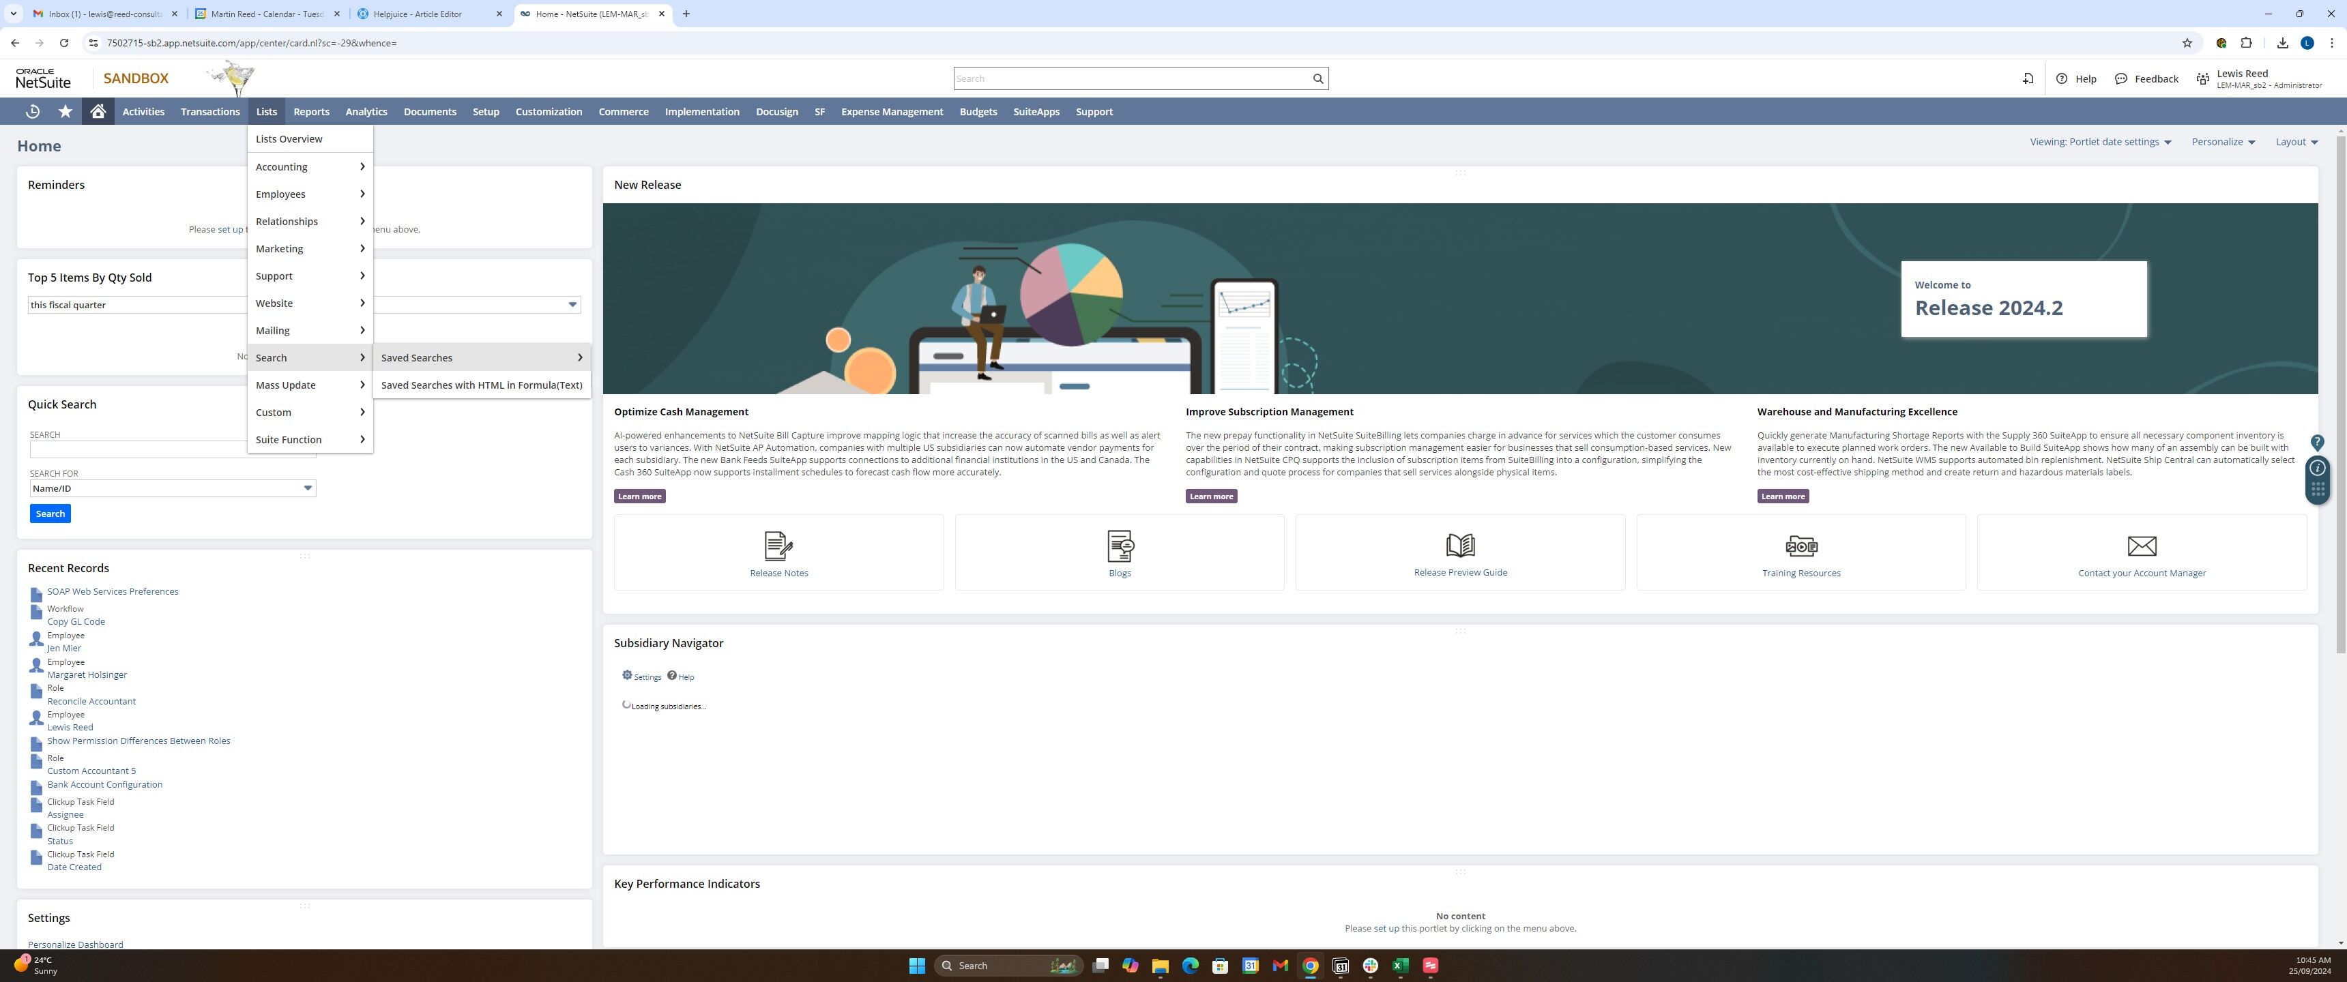Click the Recent Records clock icon
2347x982 pixels.
(x=33, y=111)
